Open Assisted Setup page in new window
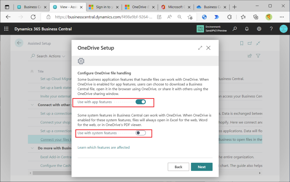This screenshot has height=182, width=290. [250, 43]
